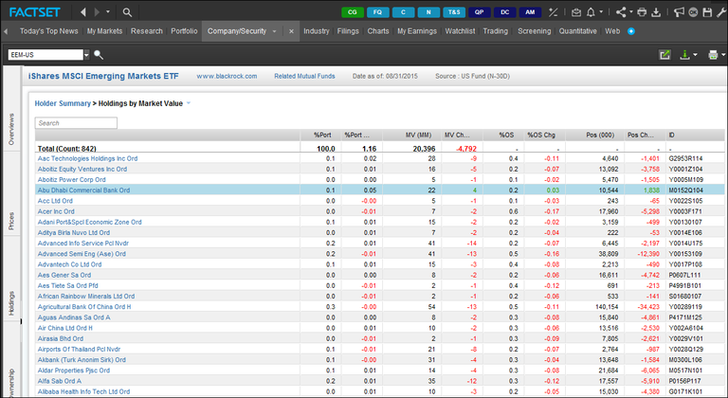Launch the green CG shortcut button

pos(353,12)
